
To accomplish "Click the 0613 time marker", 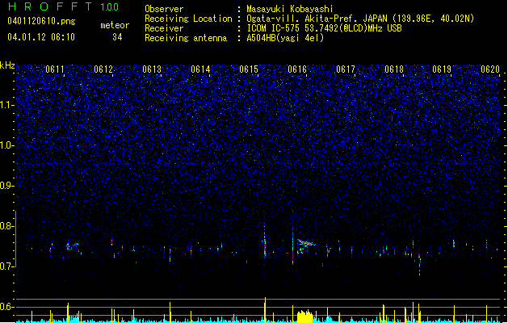I will pyautogui.click(x=152, y=69).
